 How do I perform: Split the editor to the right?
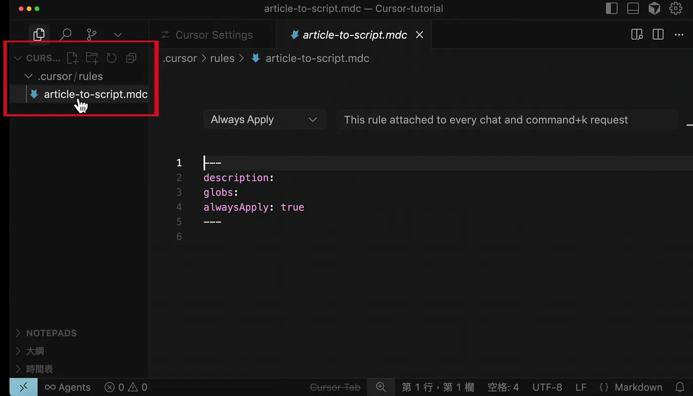point(658,35)
